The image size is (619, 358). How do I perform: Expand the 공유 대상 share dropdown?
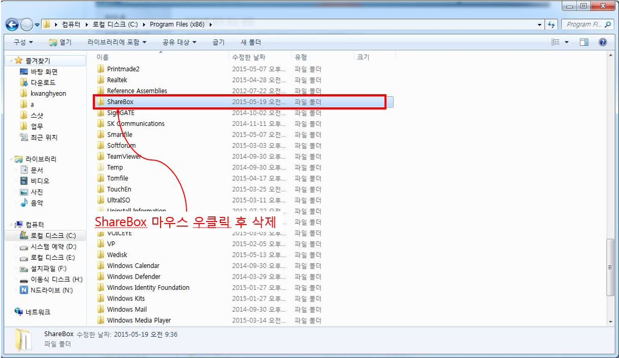click(x=179, y=42)
